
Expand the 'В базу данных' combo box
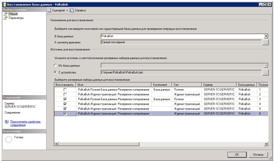[x=266, y=36]
